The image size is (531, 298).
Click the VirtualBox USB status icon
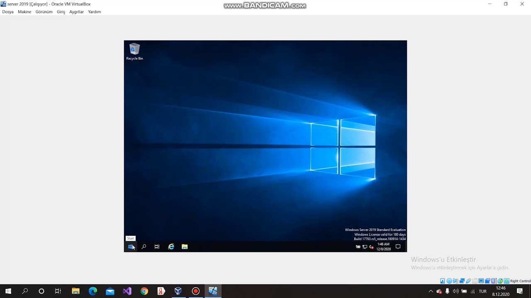pyautogui.click(x=468, y=281)
